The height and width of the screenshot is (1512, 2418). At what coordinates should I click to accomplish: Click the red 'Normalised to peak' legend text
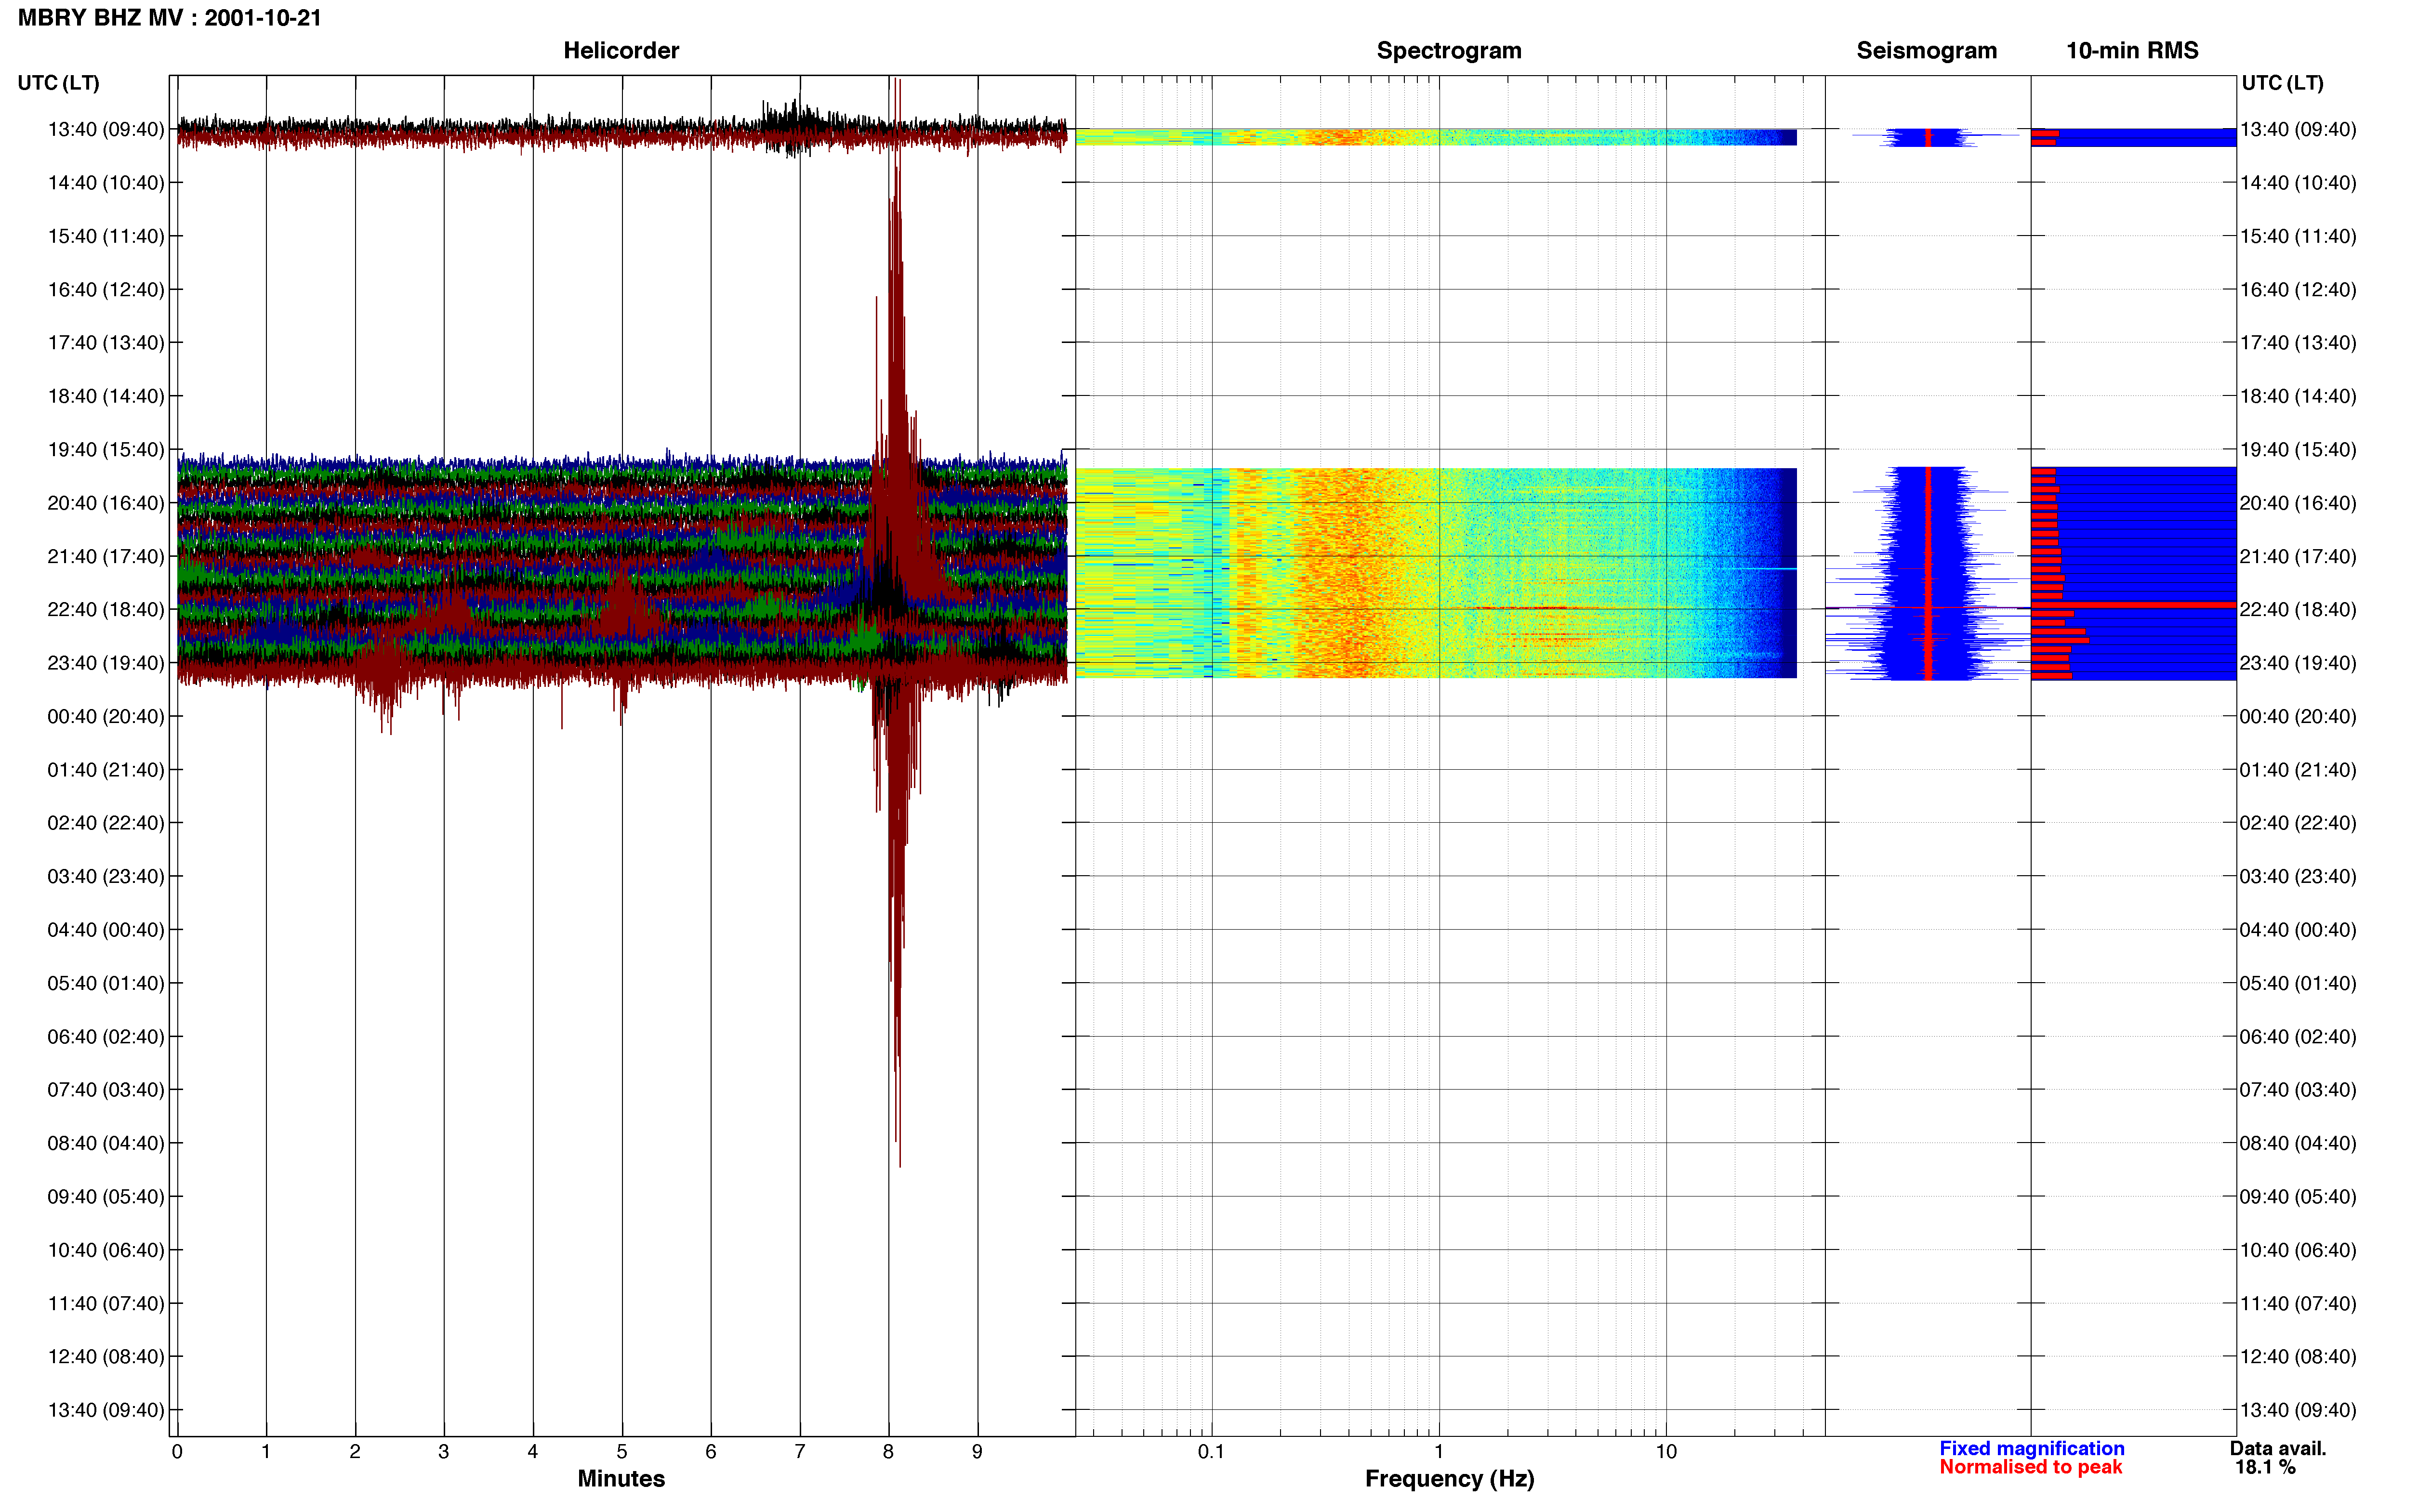(2030, 1467)
